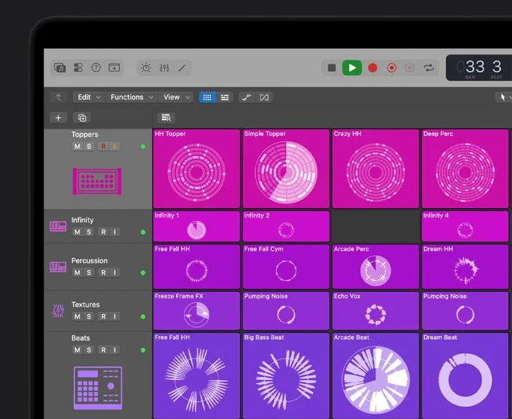Open Quick Help question mark icon
512x419 pixels.
(x=96, y=68)
